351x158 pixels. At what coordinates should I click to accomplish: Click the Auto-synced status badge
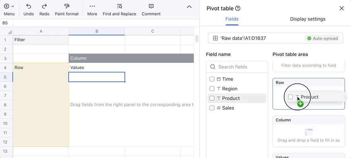(x=322, y=38)
